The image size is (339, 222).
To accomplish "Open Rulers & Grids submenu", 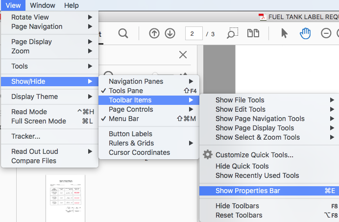I will point(149,143).
